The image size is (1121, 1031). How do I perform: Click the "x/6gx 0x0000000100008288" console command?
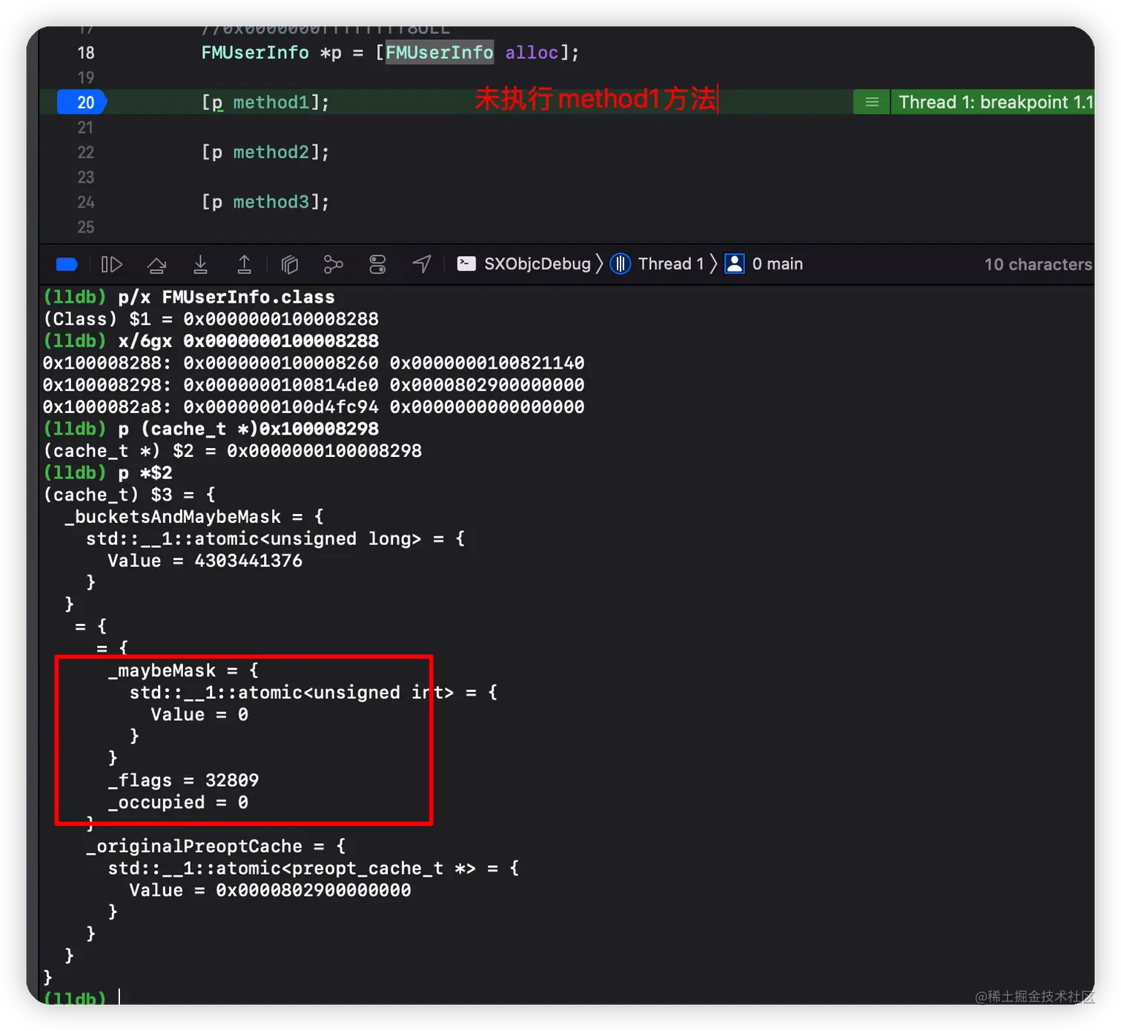(248, 341)
